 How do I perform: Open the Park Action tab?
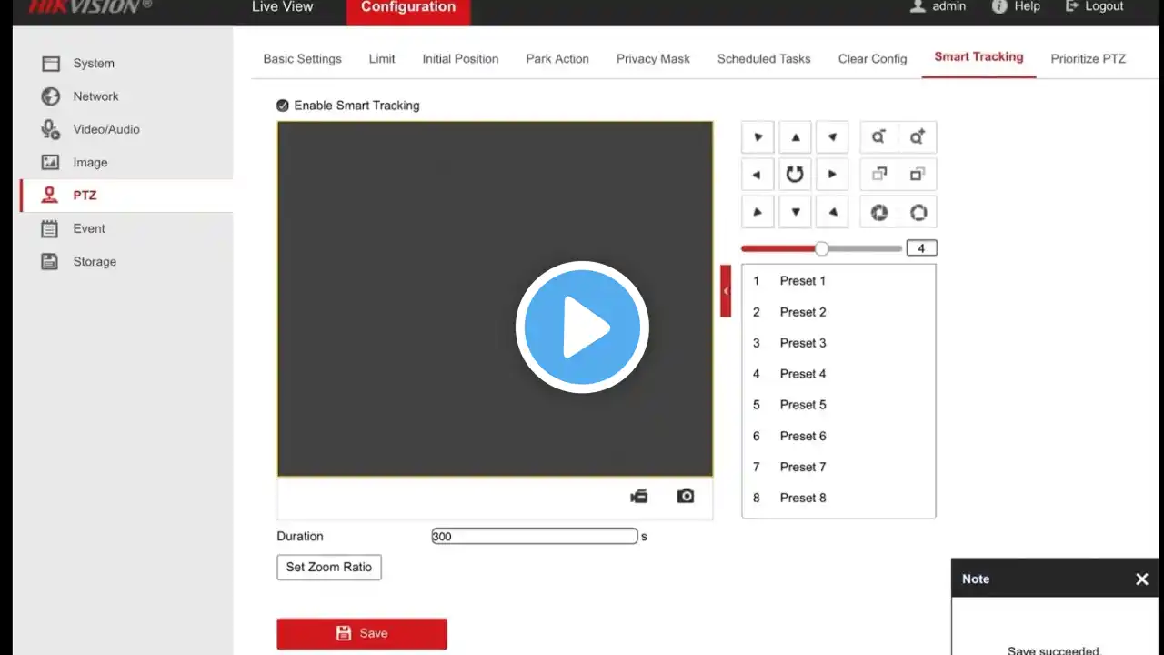point(557,59)
